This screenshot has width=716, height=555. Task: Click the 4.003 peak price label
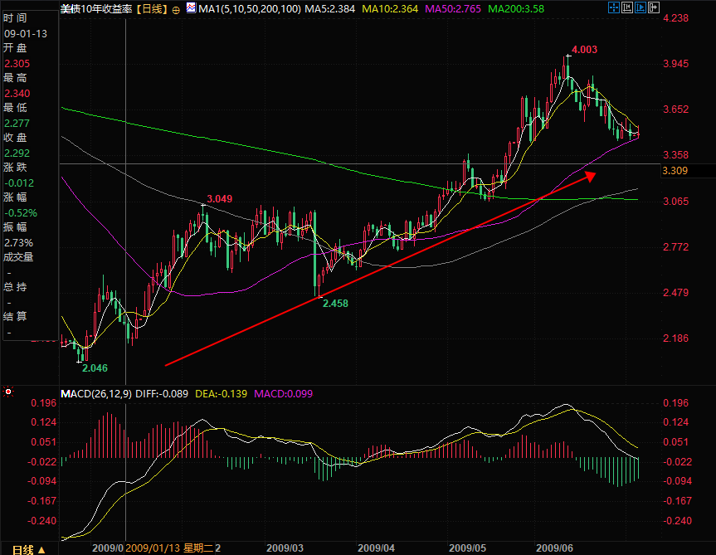[584, 49]
